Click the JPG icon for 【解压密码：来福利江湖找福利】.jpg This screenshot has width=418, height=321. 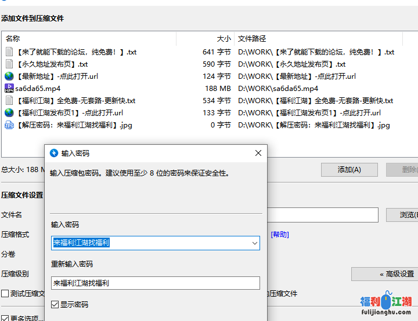pyautogui.click(x=9, y=125)
